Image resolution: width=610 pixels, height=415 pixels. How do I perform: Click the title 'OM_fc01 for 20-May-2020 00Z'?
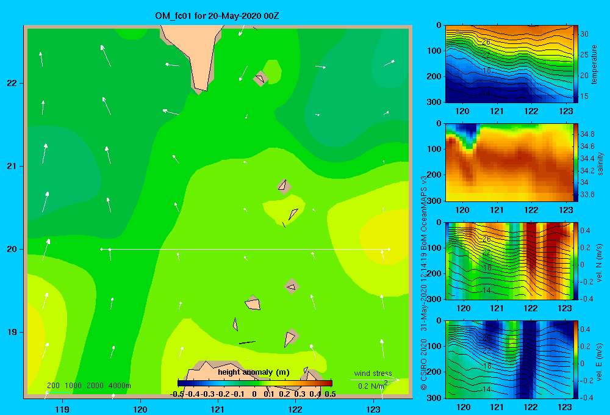pos(217,16)
